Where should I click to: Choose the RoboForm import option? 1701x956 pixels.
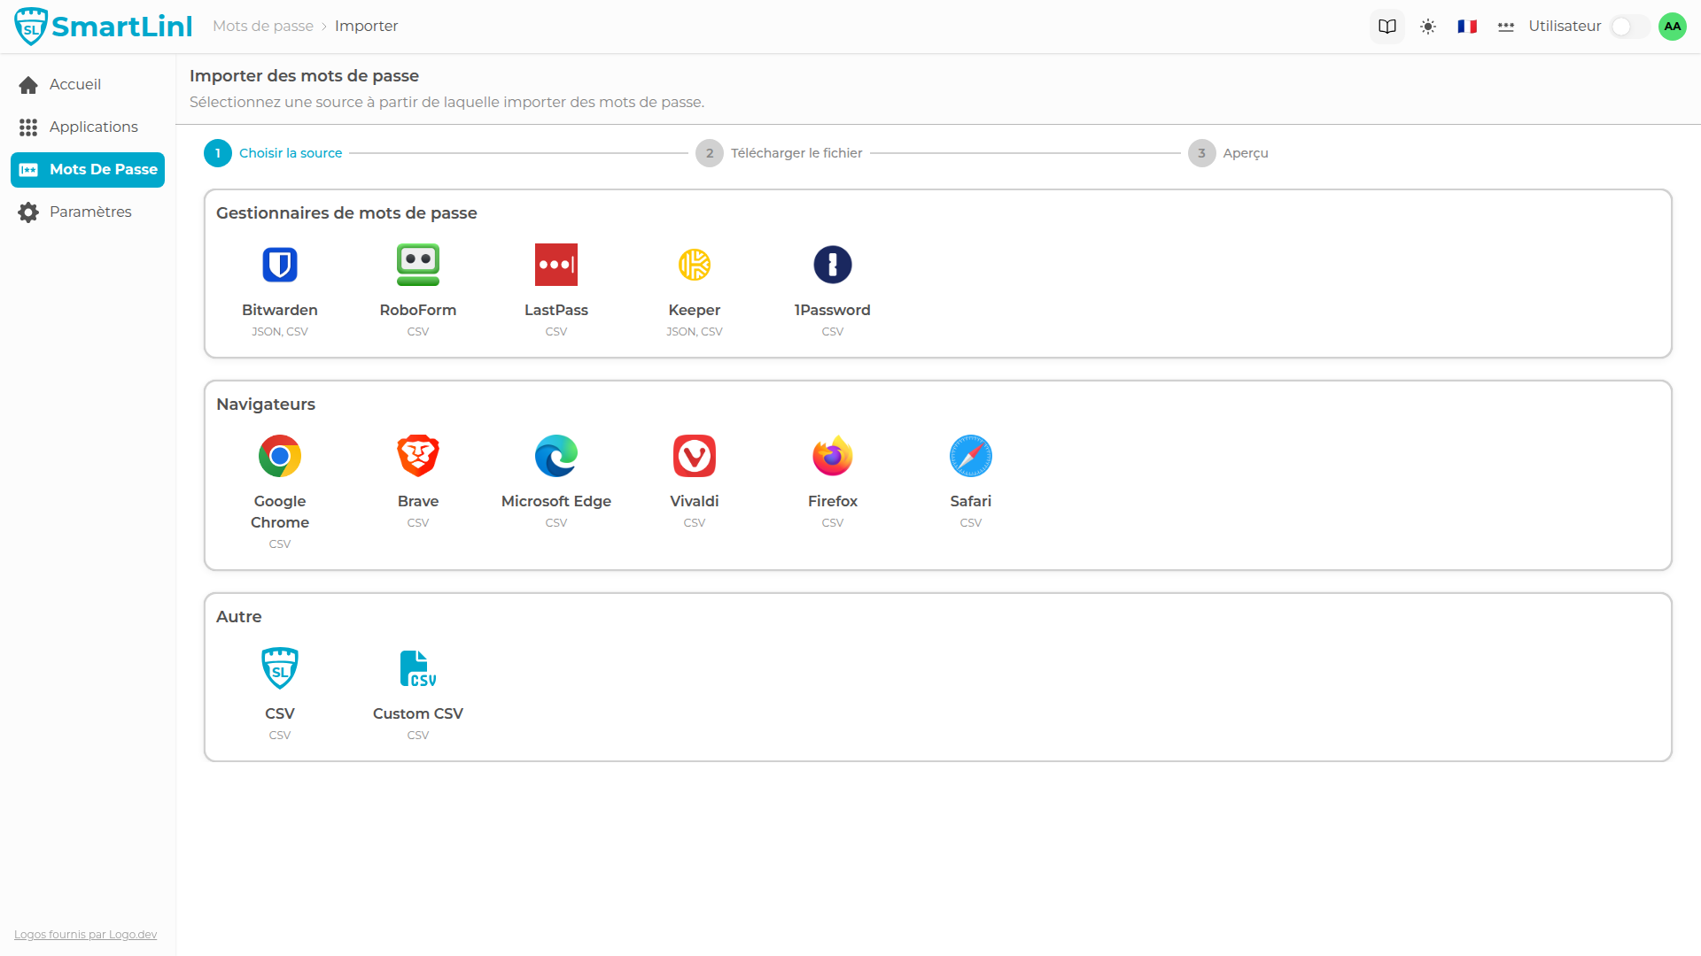point(418,266)
